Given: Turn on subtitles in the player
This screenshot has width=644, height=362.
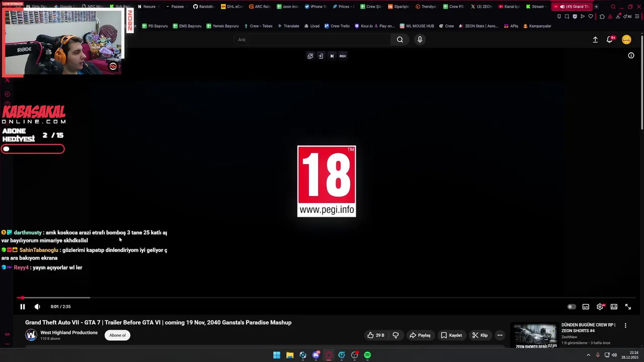Looking at the screenshot, I should click(586, 307).
